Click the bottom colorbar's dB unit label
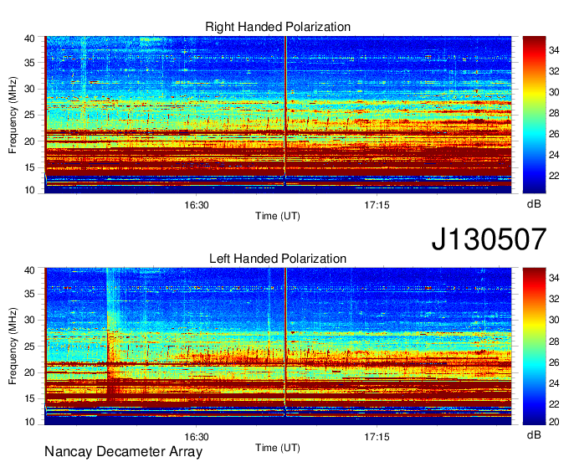The height and width of the screenshot is (462, 569). click(x=534, y=434)
